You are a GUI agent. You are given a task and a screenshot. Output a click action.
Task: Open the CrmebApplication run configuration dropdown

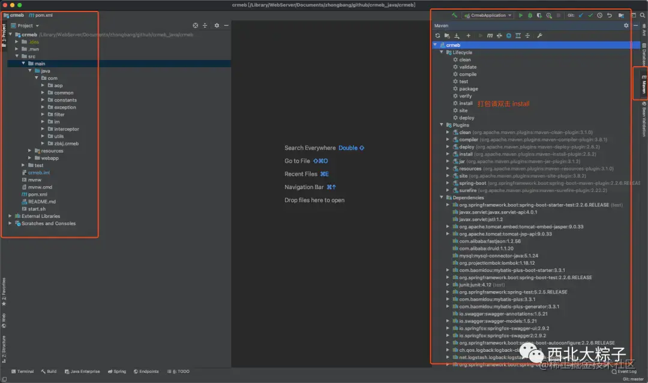click(x=488, y=15)
